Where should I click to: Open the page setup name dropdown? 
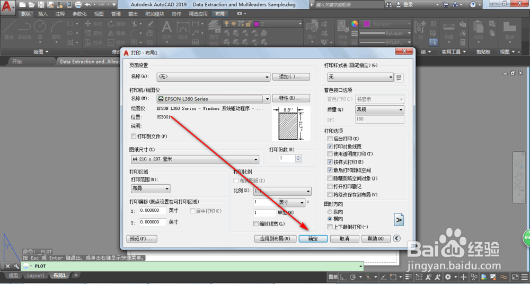[x=213, y=77]
